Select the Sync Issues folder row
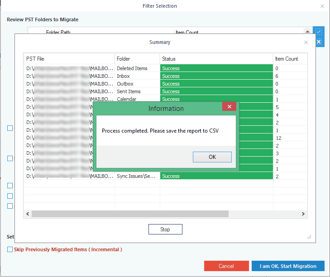This screenshot has height=277, width=330. pyautogui.click(x=165, y=176)
